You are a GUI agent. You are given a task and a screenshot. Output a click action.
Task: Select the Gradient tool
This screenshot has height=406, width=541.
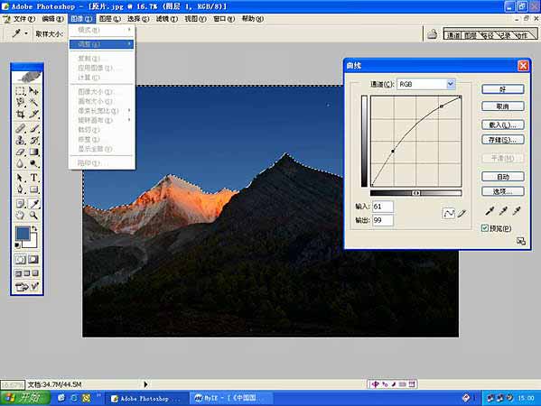[33, 152]
